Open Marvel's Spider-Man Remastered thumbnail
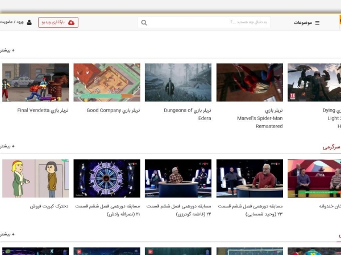The height and width of the screenshot is (255, 341). click(249, 82)
